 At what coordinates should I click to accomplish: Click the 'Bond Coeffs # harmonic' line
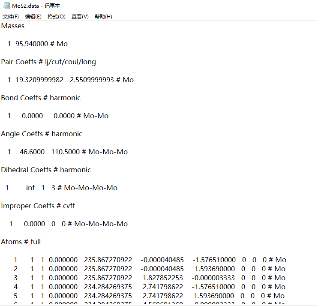click(x=41, y=98)
